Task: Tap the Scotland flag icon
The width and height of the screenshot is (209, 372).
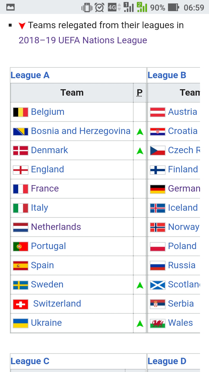Action: (158, 285)
